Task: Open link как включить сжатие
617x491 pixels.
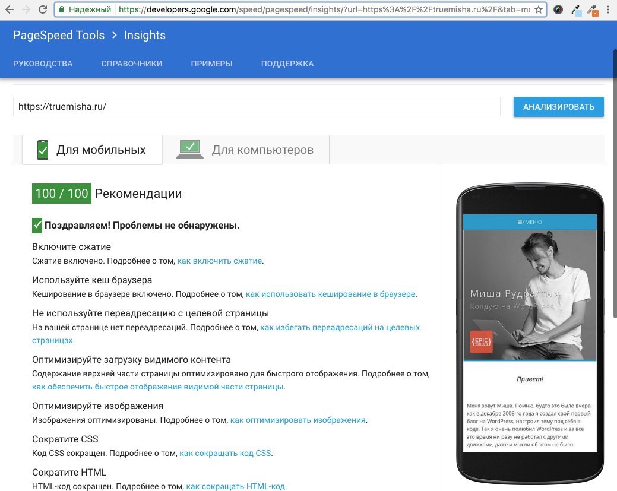Action: [220, 261]
